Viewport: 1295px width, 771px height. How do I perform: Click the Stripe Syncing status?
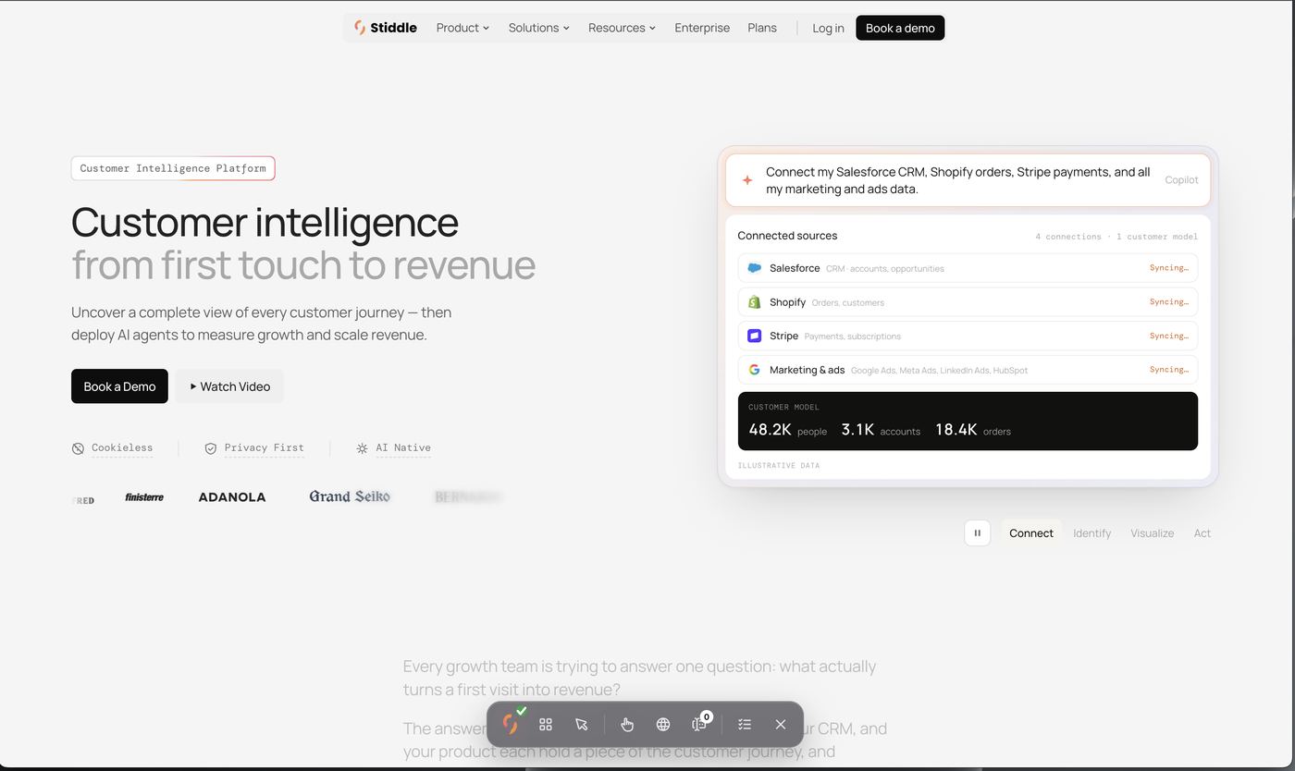click(x=1169, y=336)
